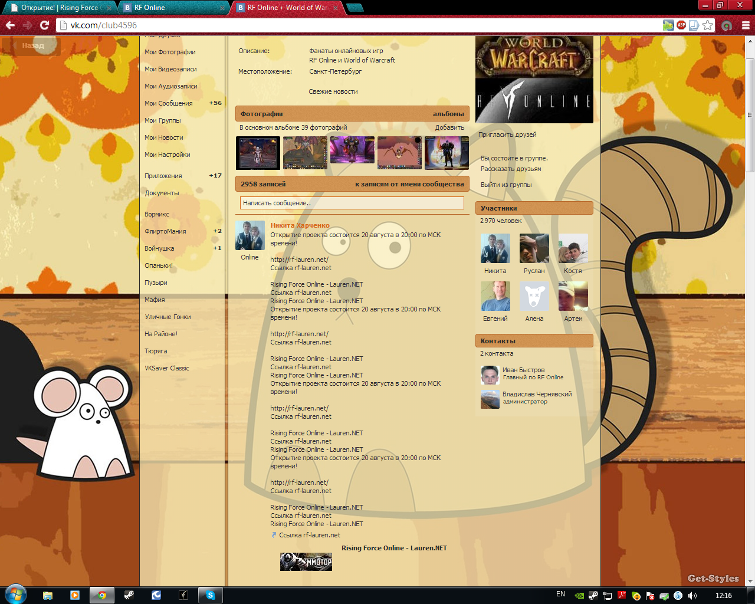Open contact Владислав Чернявский
Screen dimensions: 755x604
tap(537, 394)
